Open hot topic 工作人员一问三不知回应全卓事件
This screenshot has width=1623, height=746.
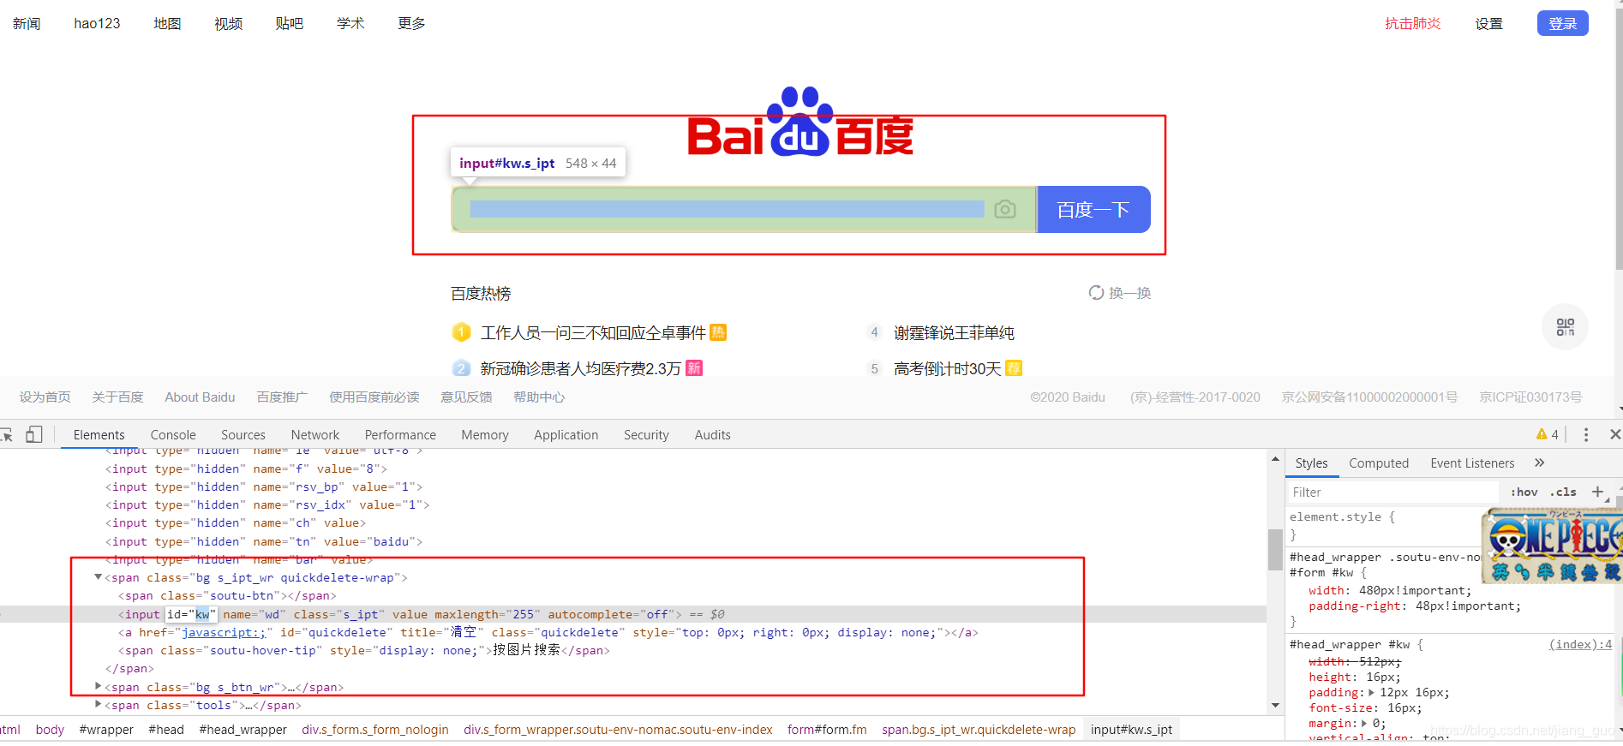coord(593,332)
